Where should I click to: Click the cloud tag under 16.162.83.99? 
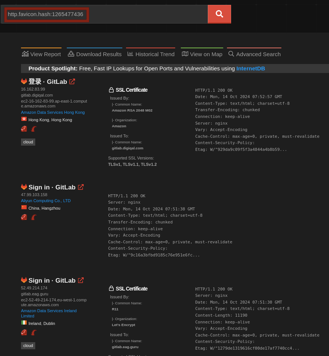point(28,142)
